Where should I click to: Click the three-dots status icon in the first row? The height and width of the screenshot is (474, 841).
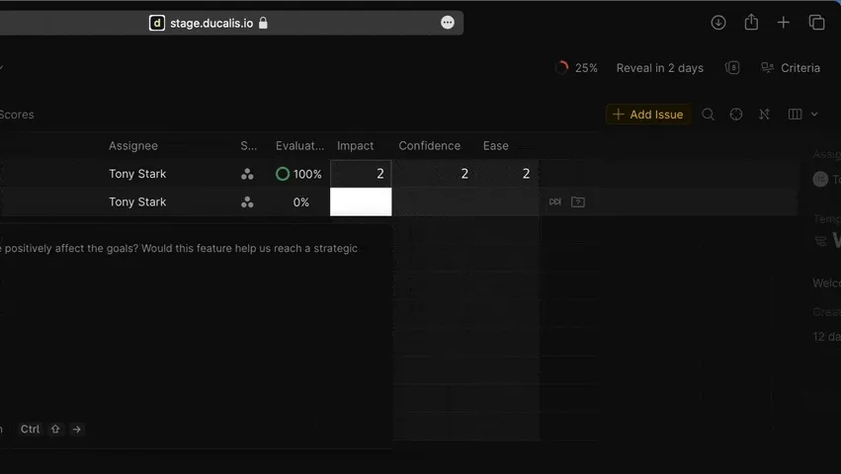pyautogui.click(x=247, y=174)
